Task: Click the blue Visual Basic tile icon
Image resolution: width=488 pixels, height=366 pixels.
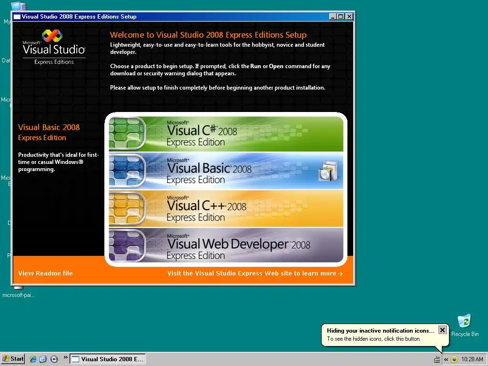Action: 127,171
